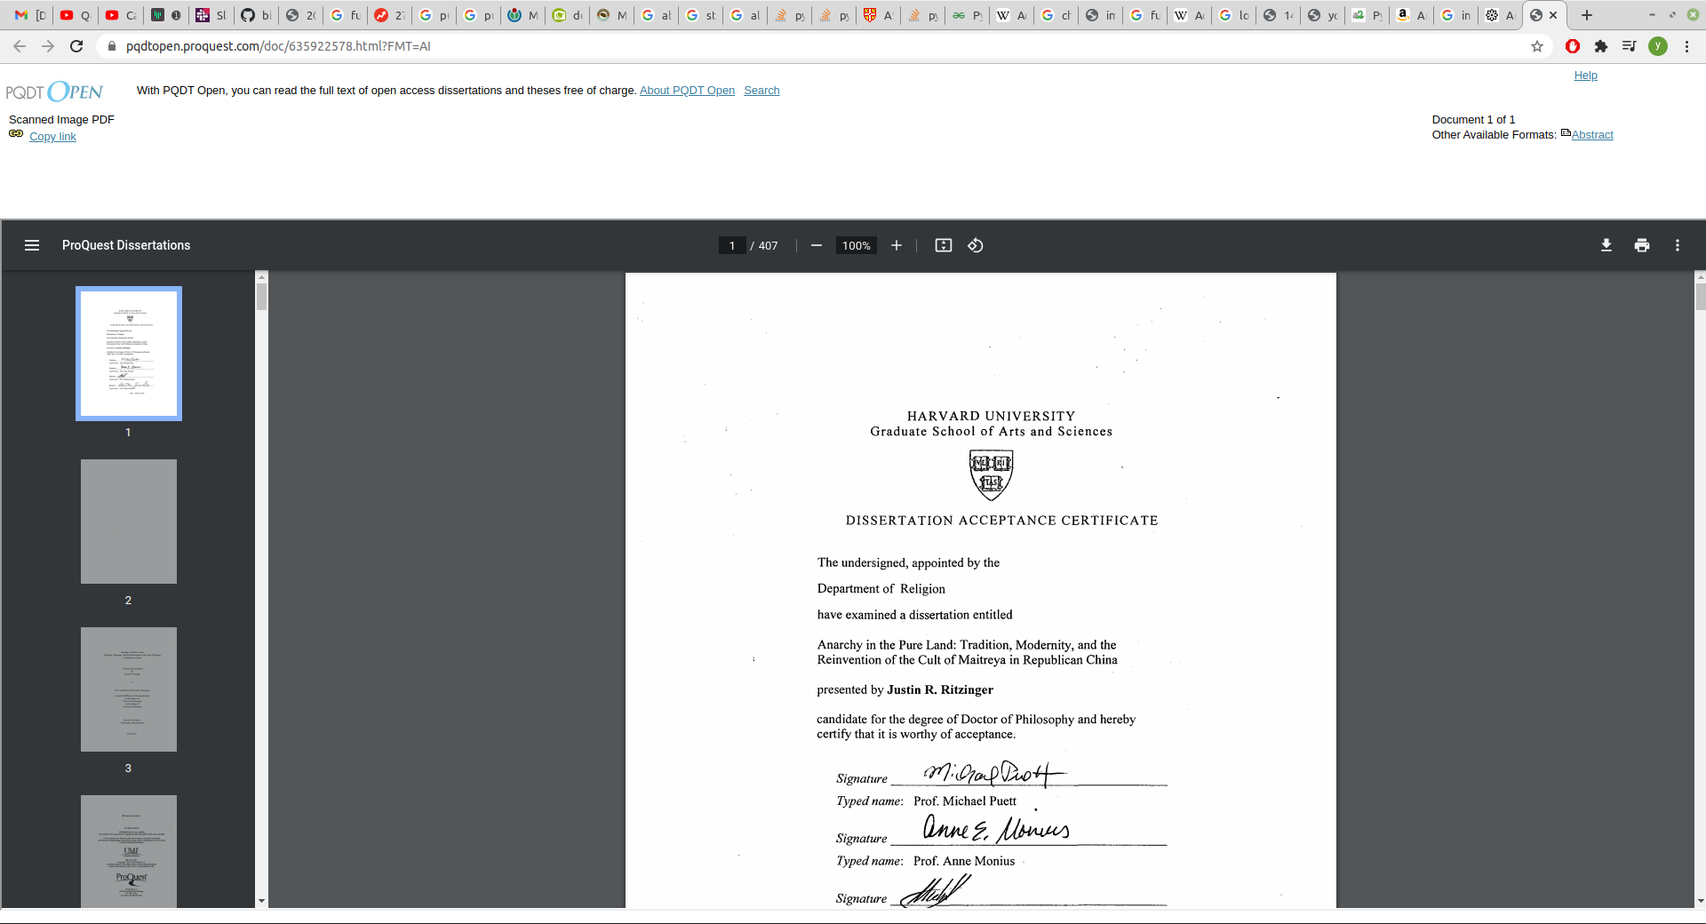
Task: Click the PQDT Open logo
Action: coord(54,92)
